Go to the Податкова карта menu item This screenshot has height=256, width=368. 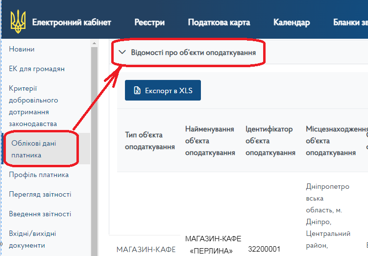[219, 23]
